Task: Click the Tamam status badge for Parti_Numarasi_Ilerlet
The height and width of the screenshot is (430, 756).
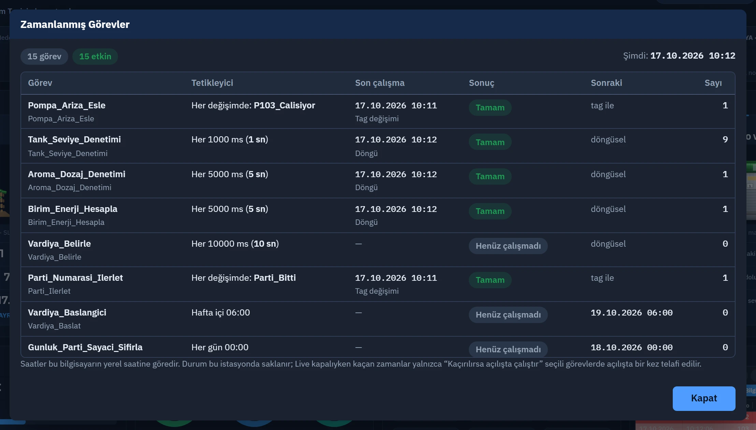Action: point(490,280)
